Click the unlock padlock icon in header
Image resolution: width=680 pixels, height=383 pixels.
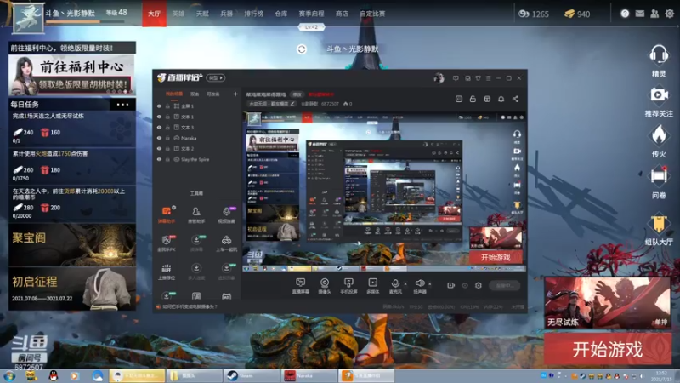click(x=473, y=99)
